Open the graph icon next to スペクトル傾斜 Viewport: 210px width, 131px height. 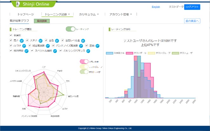(55, 51)
